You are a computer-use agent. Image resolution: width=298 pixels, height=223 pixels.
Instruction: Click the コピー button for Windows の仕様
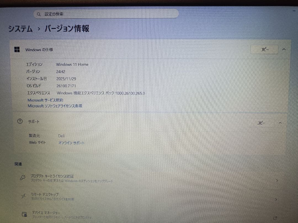264,49
